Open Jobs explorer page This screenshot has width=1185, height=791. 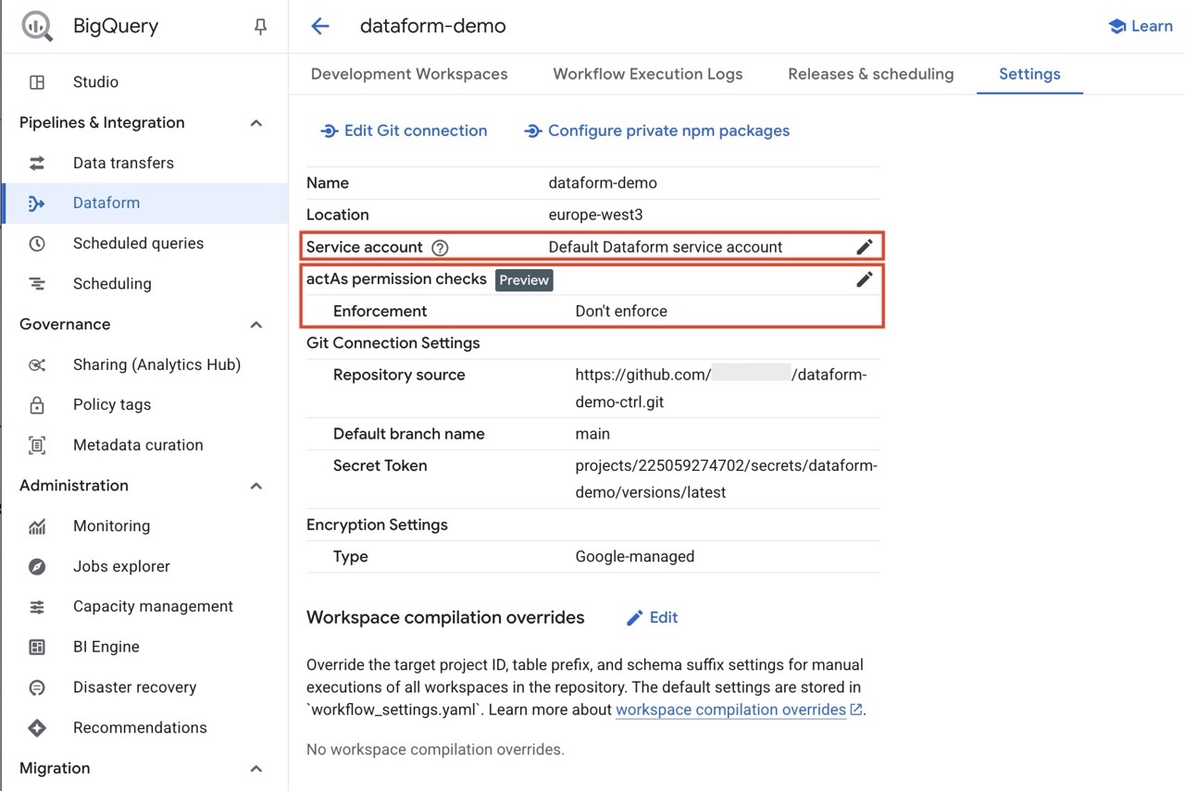pos(121,566)
